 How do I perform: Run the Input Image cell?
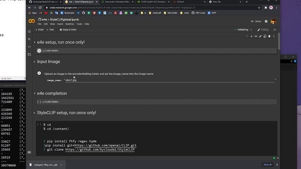39,73
